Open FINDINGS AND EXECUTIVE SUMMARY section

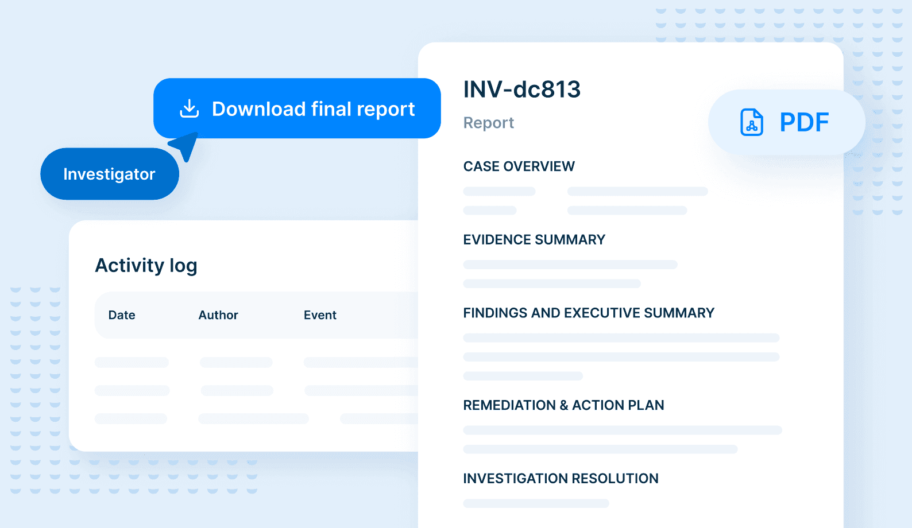tap(589, 313)
